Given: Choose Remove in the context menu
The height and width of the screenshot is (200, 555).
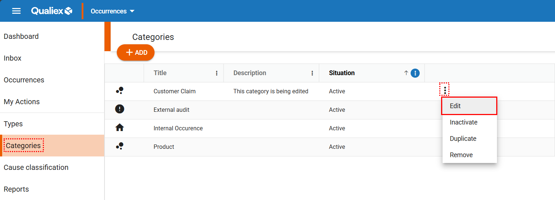Looking at the screenshot, I should (461, 155).
